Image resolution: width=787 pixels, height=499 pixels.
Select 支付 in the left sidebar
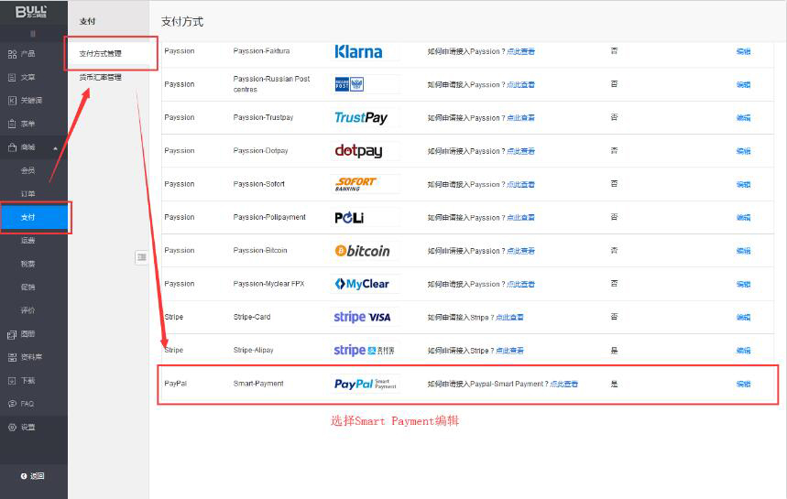[28, 217]
